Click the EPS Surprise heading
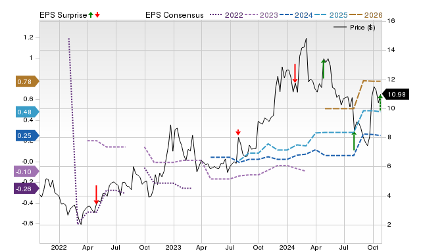Image resolution: width=421 pixels, height=251 pixels. tap(63, 15)
